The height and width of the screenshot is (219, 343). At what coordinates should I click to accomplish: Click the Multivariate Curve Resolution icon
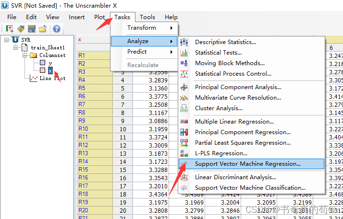coord(184,98)
